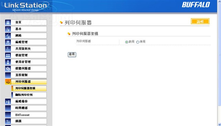Click the user icon beside 使用者管理

8,62
